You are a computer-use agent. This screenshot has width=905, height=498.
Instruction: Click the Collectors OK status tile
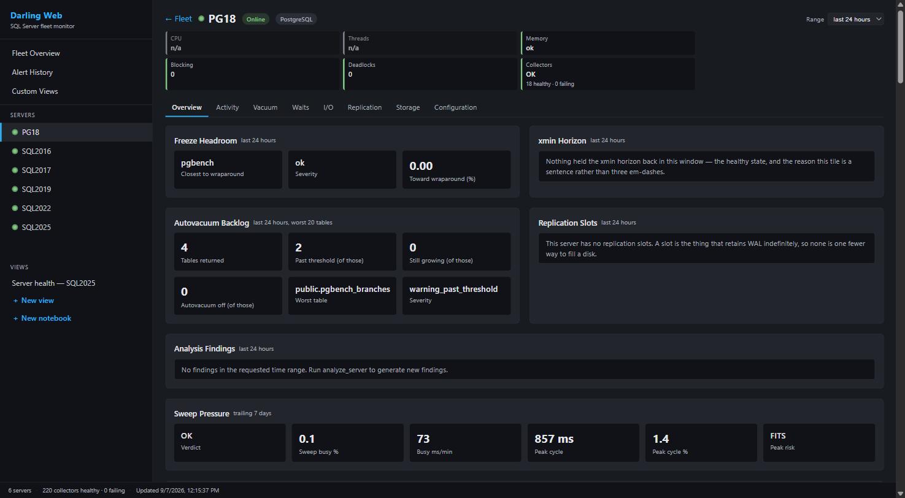coord(608,74)
